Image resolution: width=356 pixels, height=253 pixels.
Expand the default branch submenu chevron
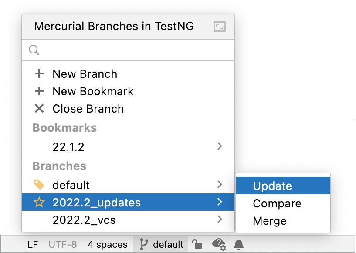pyautogui.click(x=220, y=185)
